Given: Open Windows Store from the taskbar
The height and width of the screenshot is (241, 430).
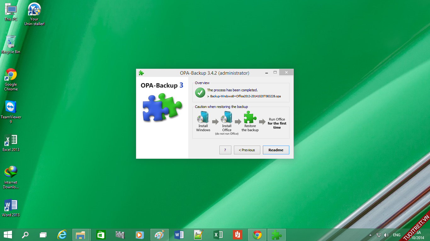Looking at the screenshot, I should [101, 234].
